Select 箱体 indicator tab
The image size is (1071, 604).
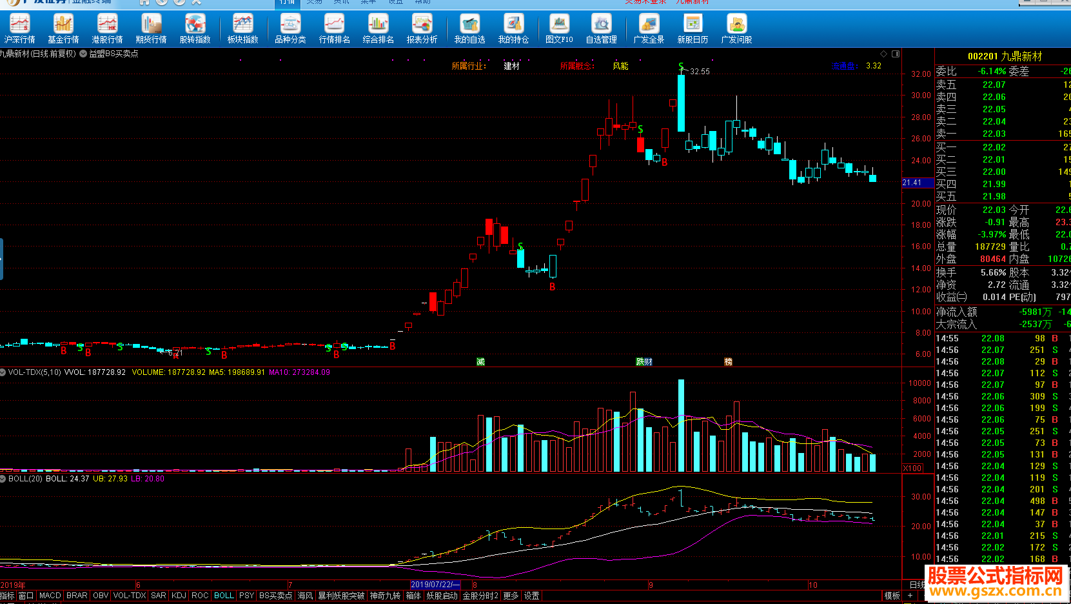point(413,596)
